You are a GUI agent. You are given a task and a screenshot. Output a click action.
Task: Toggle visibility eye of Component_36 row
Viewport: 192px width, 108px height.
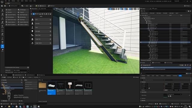click(x=141, y=42)
